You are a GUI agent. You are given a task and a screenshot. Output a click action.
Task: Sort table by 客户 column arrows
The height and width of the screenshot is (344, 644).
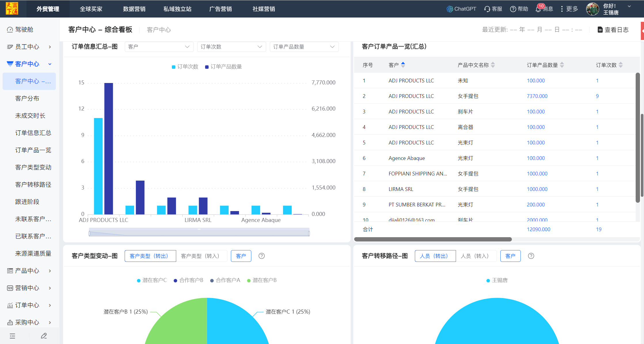point(403,65)
